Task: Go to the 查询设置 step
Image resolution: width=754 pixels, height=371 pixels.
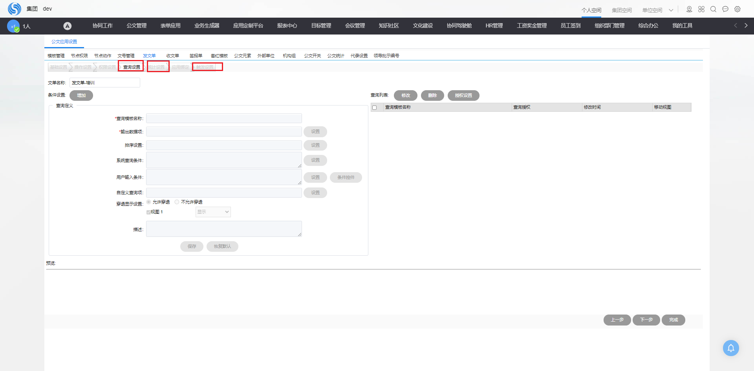Action: tap(132, 67)
